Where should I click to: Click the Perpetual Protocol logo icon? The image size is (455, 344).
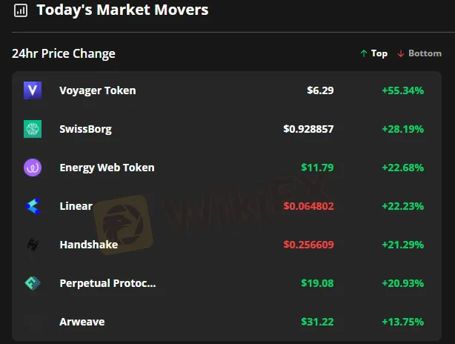click(33, 283)
